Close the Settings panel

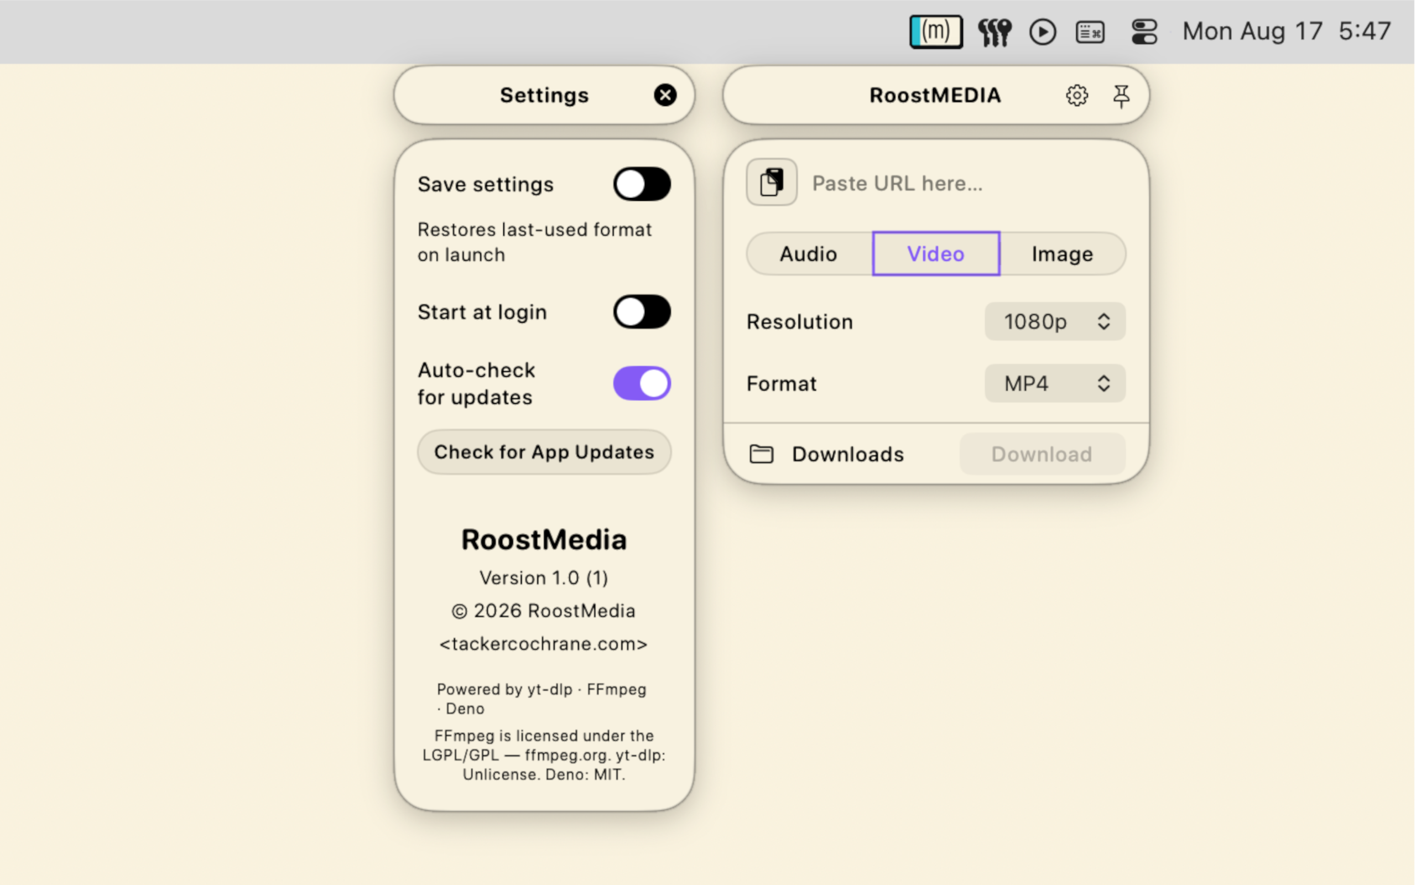[665, 95]
